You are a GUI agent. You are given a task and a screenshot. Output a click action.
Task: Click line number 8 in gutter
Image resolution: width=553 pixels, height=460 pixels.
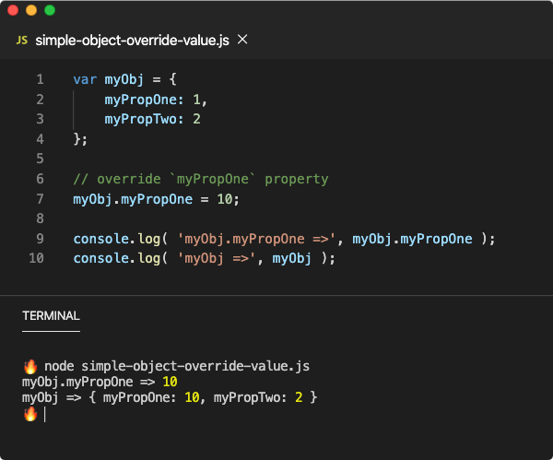pos(41,218)
